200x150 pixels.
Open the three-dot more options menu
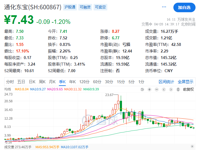[164, 7]
